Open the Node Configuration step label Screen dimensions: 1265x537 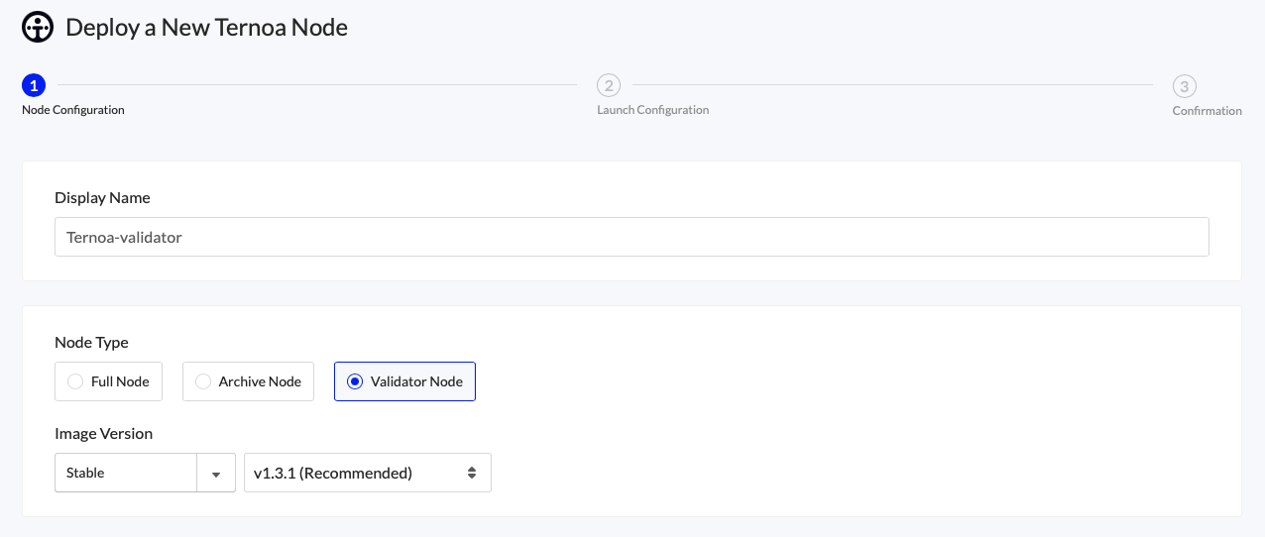tap(73, 110)
